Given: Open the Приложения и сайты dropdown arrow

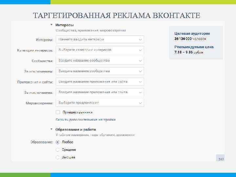Looking at the screenshot, I should (140, 82).
